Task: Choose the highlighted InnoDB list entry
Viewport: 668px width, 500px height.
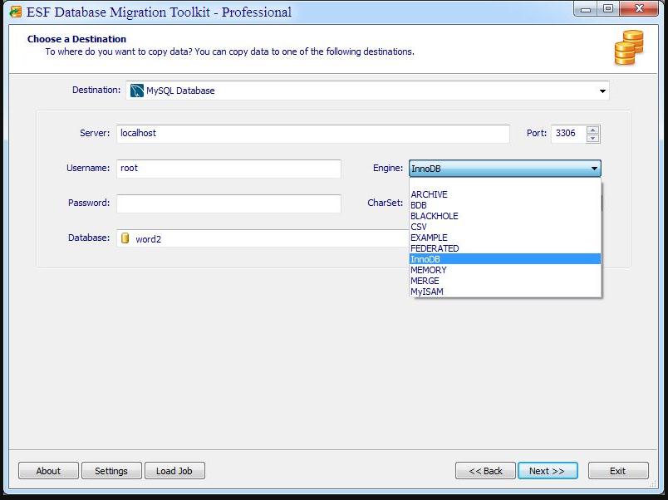Action: [x=505, y=259]
